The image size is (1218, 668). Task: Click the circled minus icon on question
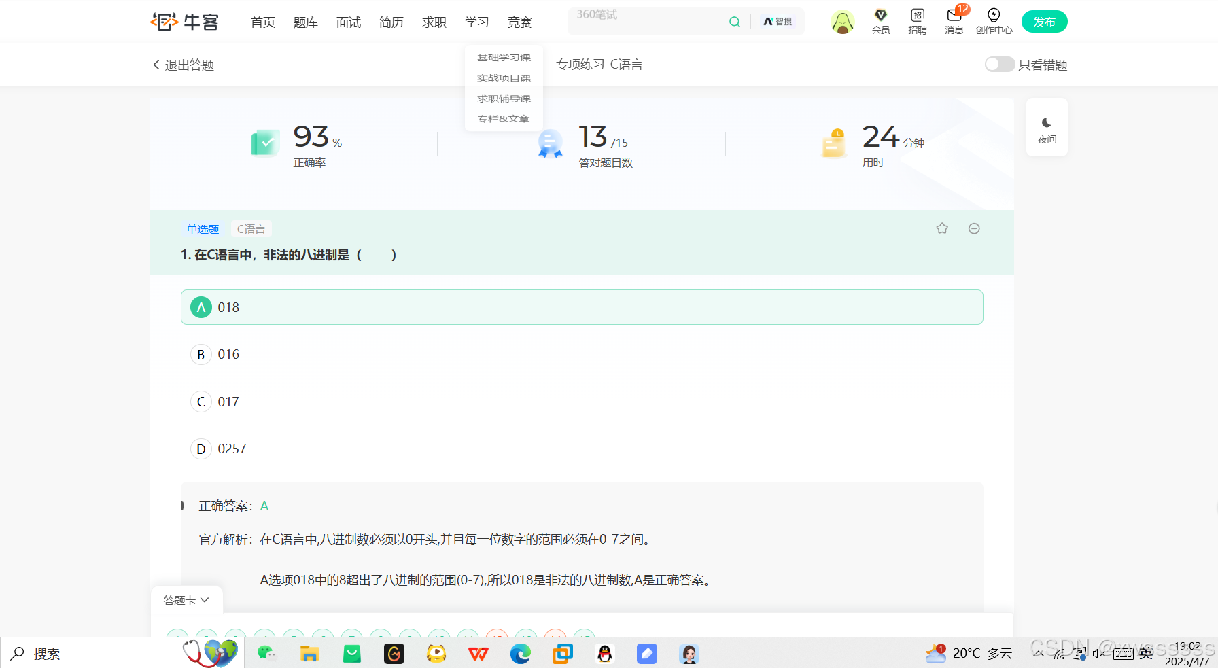point(974,228)
